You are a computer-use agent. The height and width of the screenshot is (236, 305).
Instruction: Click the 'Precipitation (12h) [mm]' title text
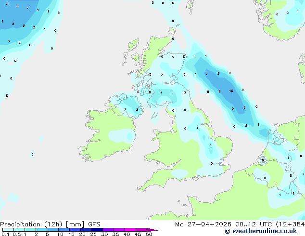pyautogui.click(x=42, y=224)
